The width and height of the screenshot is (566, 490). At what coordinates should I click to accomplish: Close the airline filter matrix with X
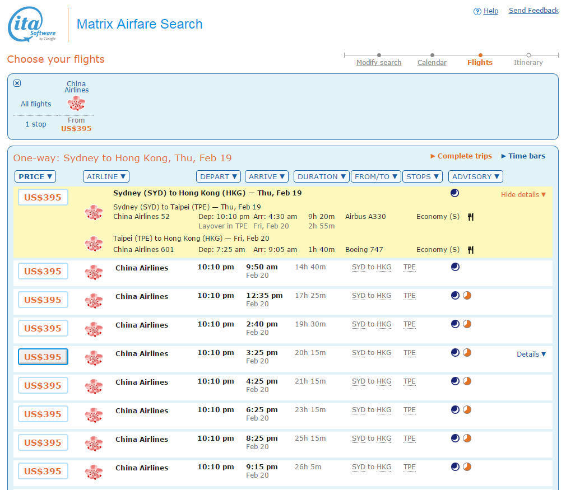pos(17,83)
